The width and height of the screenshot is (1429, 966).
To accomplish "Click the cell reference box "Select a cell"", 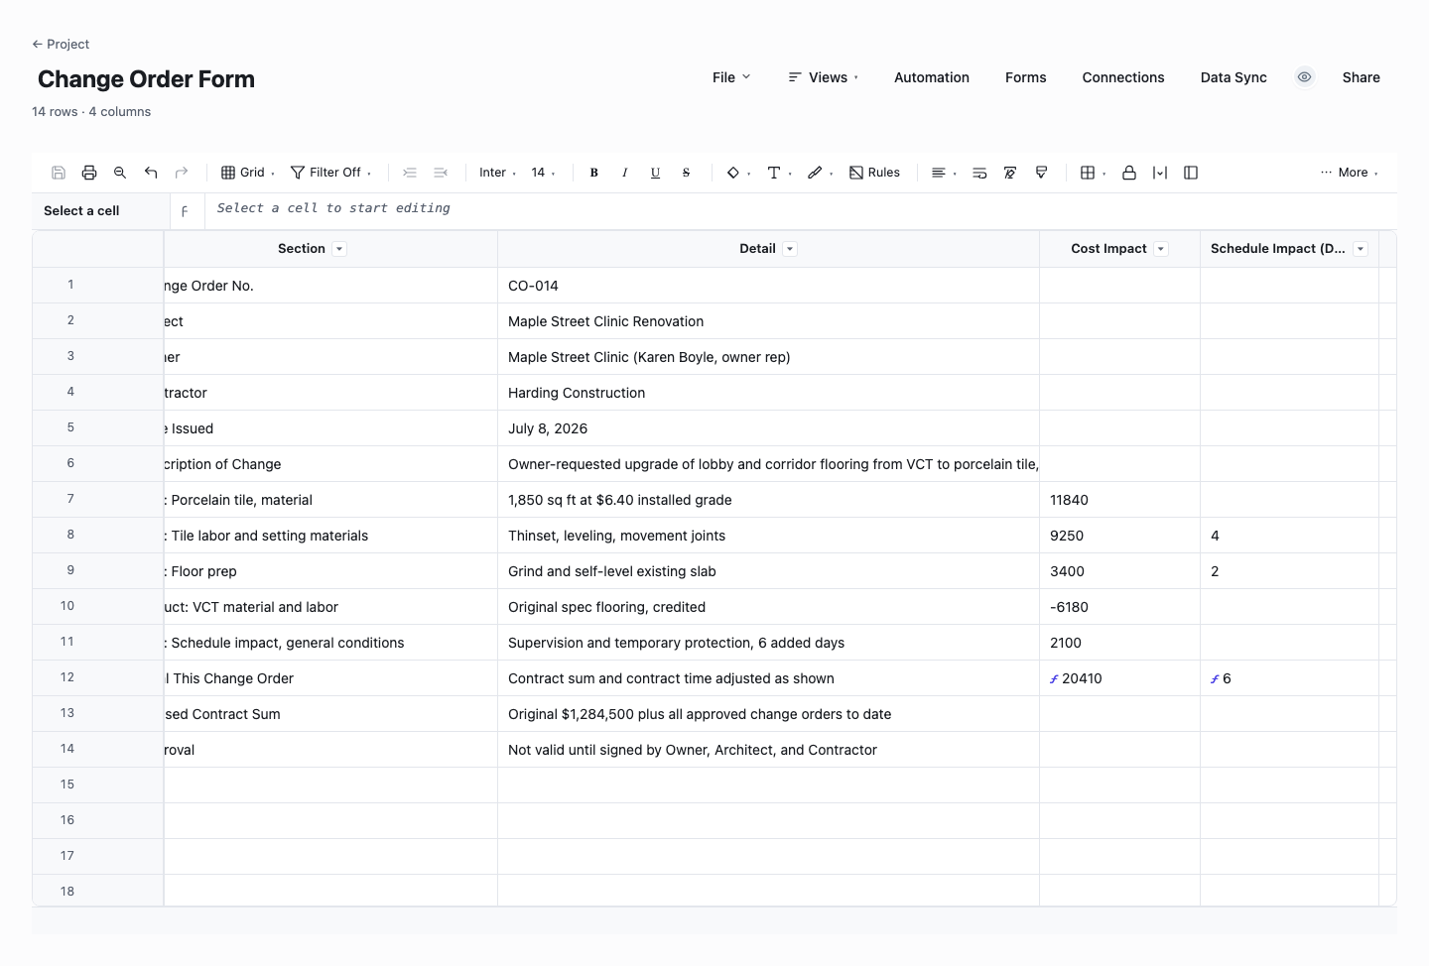I will [x=101, y=211].
